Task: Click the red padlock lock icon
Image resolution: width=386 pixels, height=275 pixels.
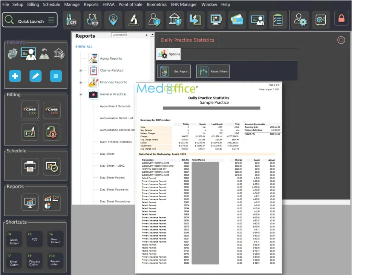Action: (x=342, y=18)
